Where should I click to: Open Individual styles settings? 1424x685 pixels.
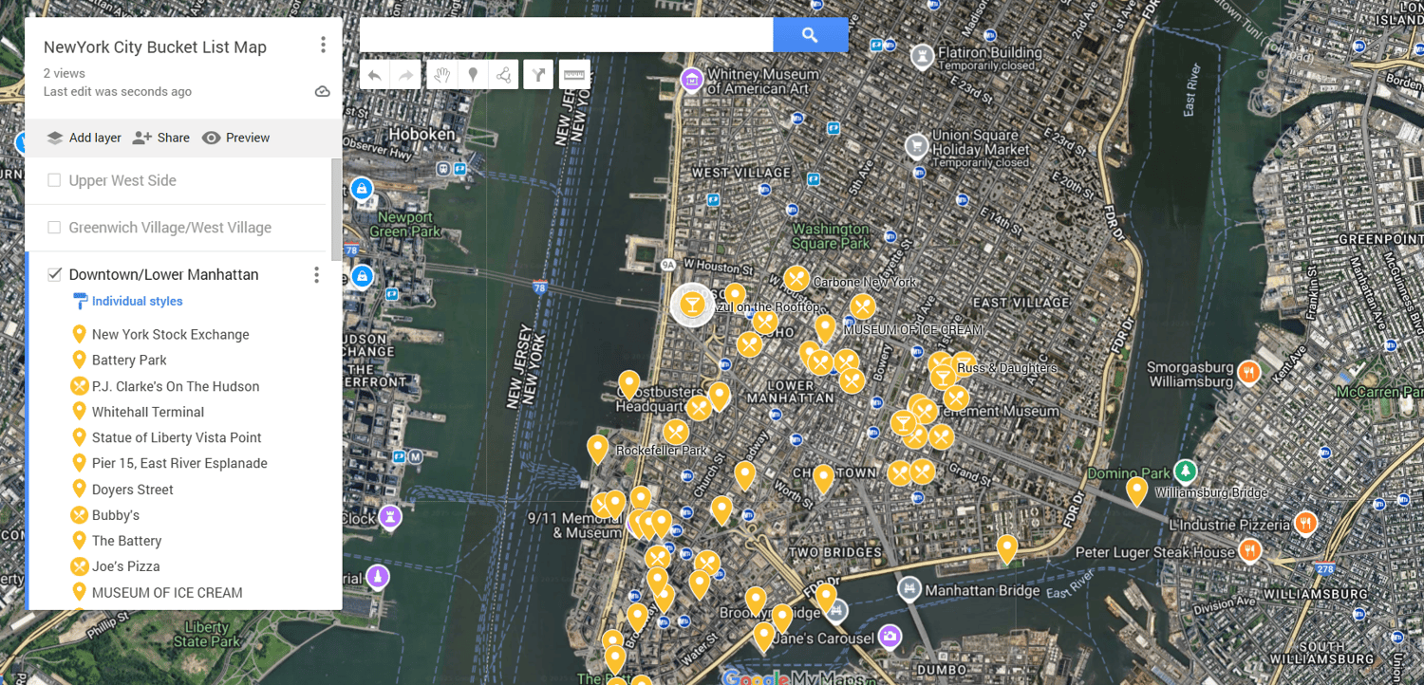click(x=128, y=302)
